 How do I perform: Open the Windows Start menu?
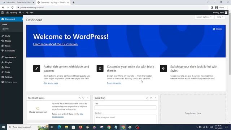tap(3, 127)
